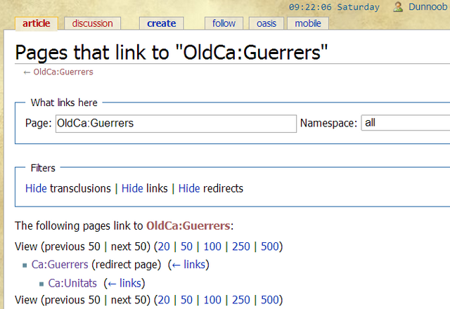The width and height of the screenshot is (450, 309).
Task: Switch to the mobile view tab
Action: (308, 23)
